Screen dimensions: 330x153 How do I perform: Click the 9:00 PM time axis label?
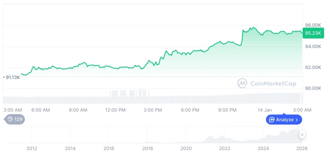pos(228,110)
